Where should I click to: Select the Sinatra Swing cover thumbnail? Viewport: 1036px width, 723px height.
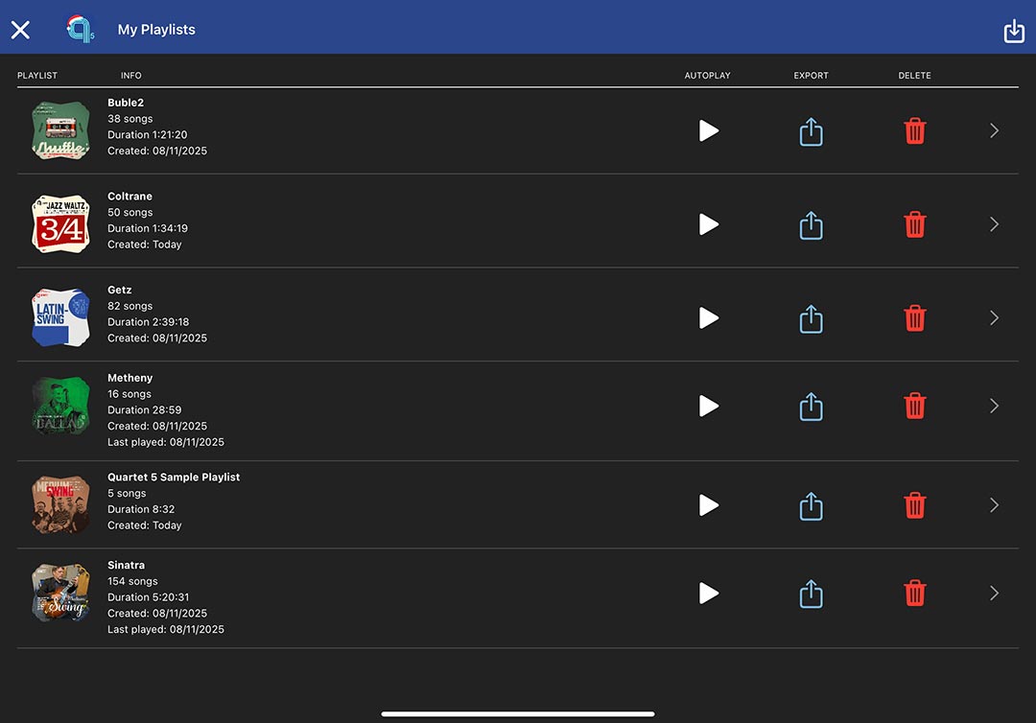60,593
